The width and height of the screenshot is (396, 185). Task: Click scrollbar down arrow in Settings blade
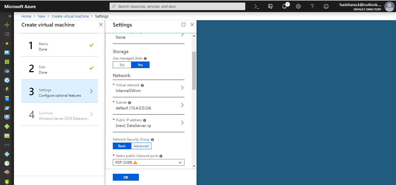pyautogui.click(x=194, y=166)
